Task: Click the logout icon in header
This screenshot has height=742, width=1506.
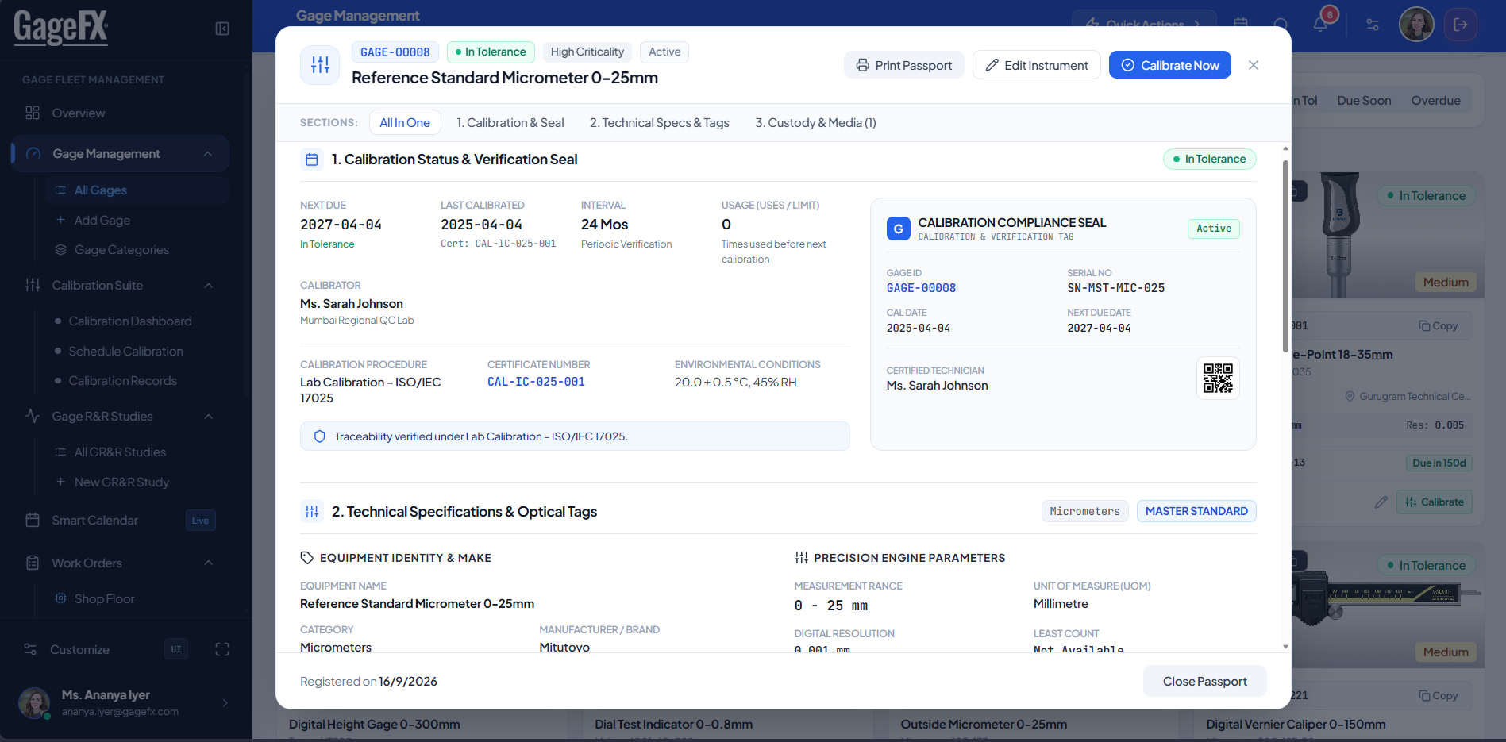Action: (x=1461, y=25)
